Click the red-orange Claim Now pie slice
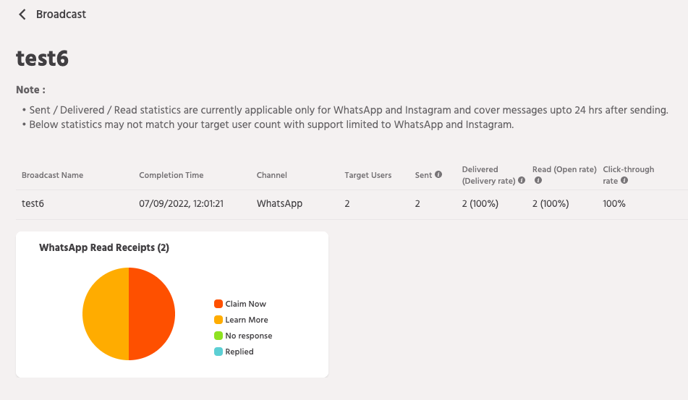Screen dimensions: 688x400 tap(152, 314)
